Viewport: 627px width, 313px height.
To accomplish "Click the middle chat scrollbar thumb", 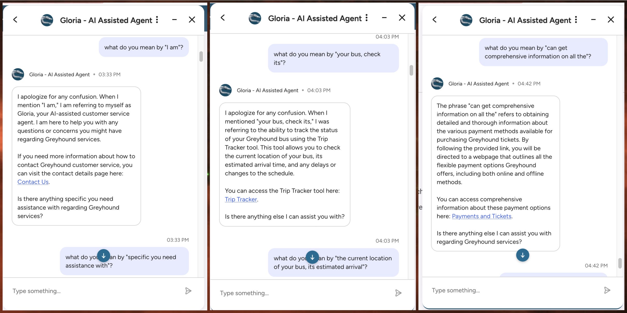I will click(411, 70).
